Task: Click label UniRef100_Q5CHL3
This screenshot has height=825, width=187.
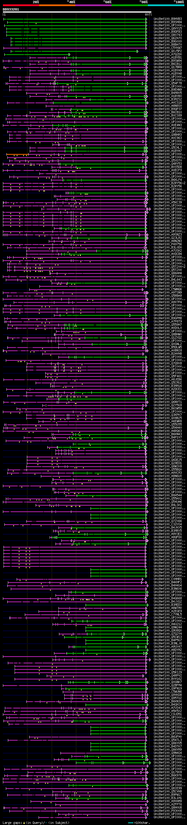Action: (168, 147)
